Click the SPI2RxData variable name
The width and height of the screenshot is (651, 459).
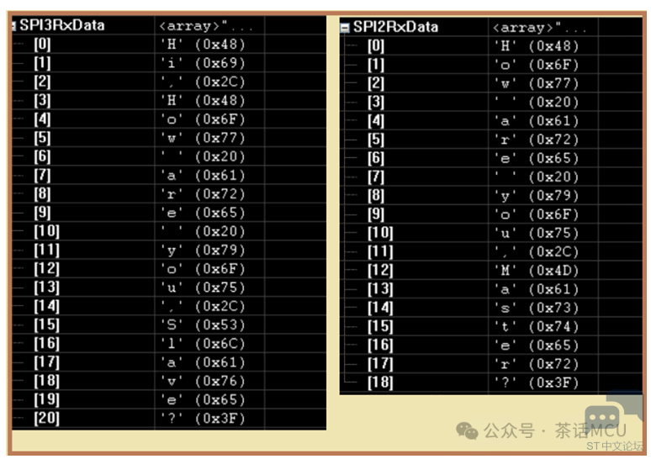395,27
